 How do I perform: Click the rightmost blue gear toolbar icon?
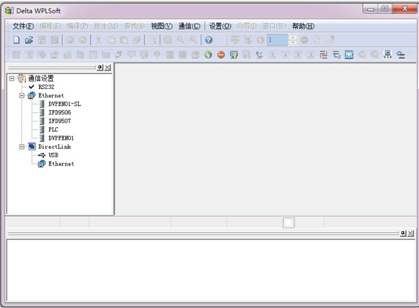click(400, 55)
